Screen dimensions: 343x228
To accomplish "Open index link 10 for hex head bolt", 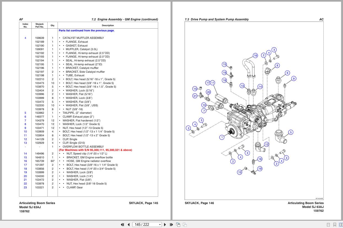I will pyautogui.click(x=25, y=131).
